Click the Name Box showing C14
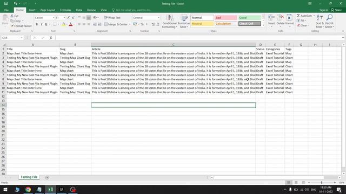This screenshot has height=194, width=346. point(12,38)
